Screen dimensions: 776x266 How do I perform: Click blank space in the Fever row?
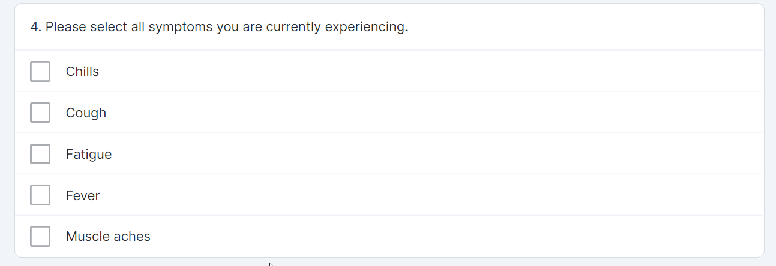pyautogui.click(x=420, y=196)
